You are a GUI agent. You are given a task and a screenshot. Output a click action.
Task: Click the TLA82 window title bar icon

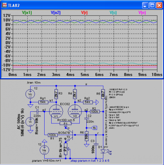click(4, 5)
